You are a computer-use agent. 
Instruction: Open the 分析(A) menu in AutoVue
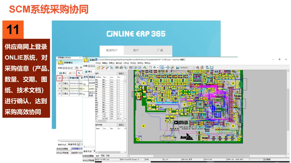[126, 63]
